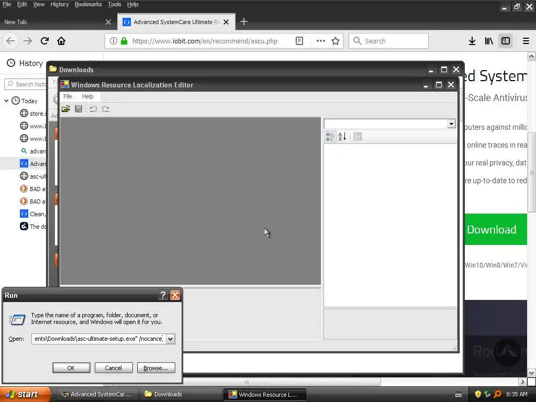Viewport: 536px width, 402px height.
Task: Open the store history entry
Action: 32,114
